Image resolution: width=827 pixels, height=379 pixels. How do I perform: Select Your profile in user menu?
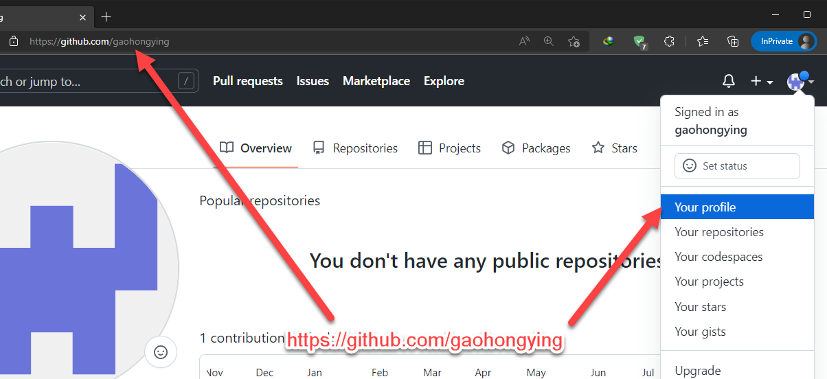737,207
